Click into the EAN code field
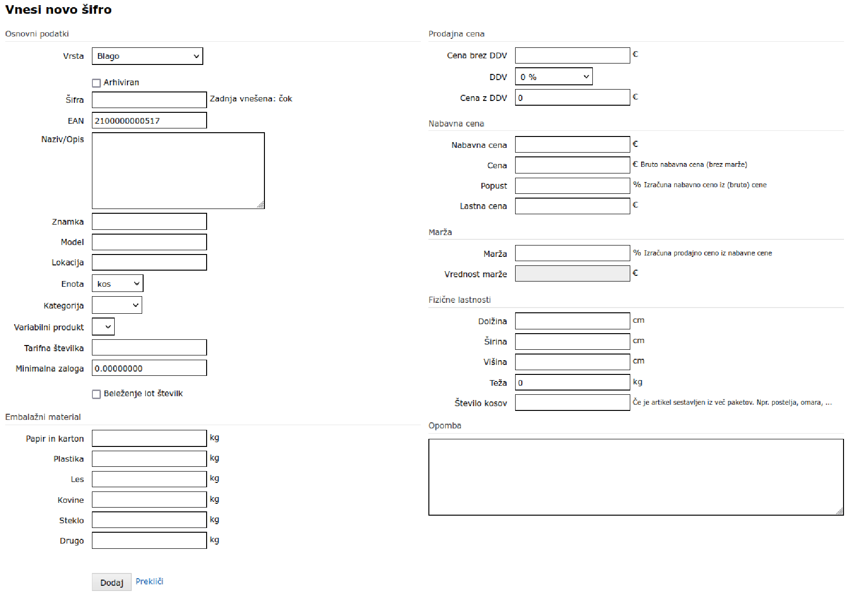Image resolution: width=853 pixels, height=600 pixels. tap(149, 121)
